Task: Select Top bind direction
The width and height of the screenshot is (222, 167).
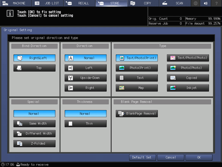Action: coord(34,68)
